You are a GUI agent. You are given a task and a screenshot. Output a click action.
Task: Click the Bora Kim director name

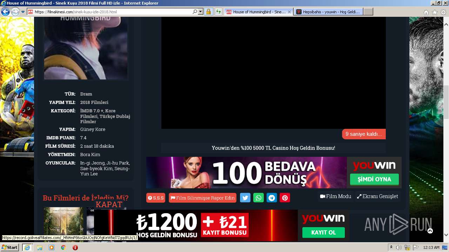coord(90,154)
